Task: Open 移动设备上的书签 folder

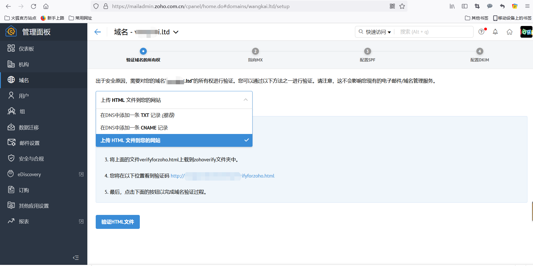Action: [x=512, y=18]
